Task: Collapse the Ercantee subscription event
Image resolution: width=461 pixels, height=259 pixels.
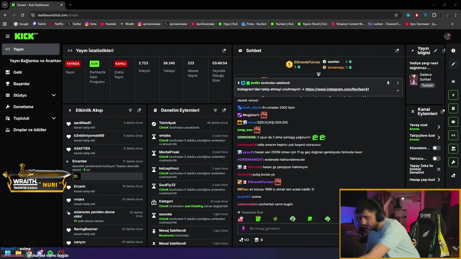Action: click(67, 161)
